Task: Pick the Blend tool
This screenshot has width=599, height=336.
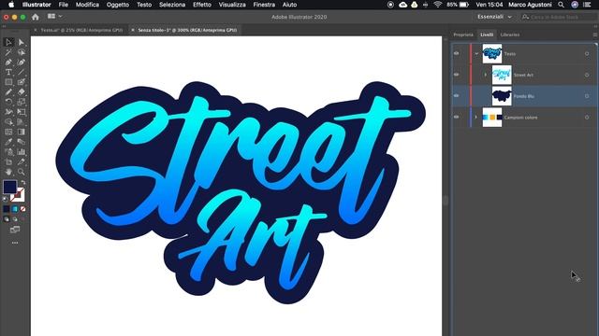Action: pos(21,142)
